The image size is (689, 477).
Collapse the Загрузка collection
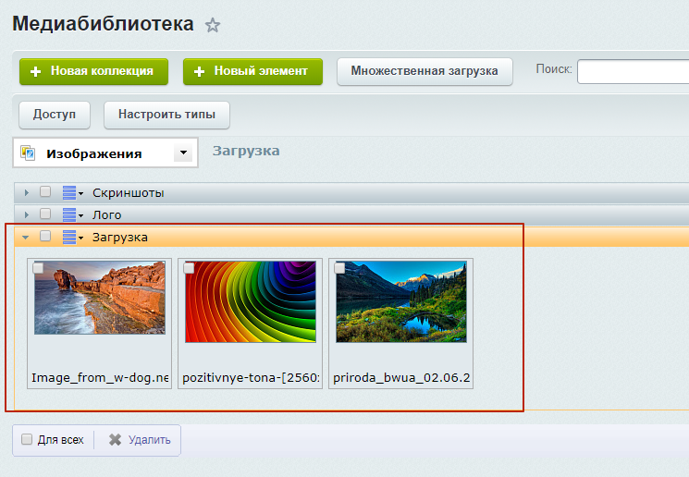tap(26, 238)
